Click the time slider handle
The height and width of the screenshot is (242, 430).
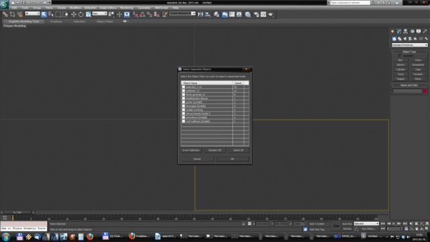click(x=17, y=212)
